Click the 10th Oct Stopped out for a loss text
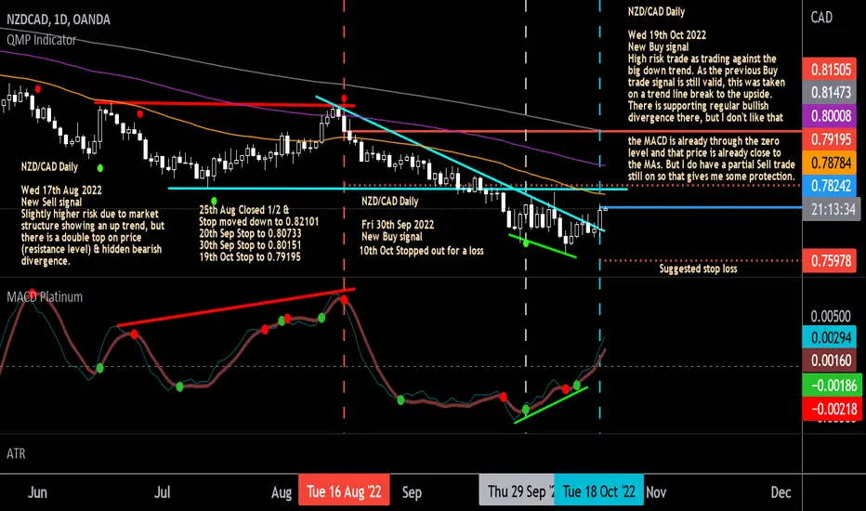This screenshot has width=866, height=511. click(422, 251)
